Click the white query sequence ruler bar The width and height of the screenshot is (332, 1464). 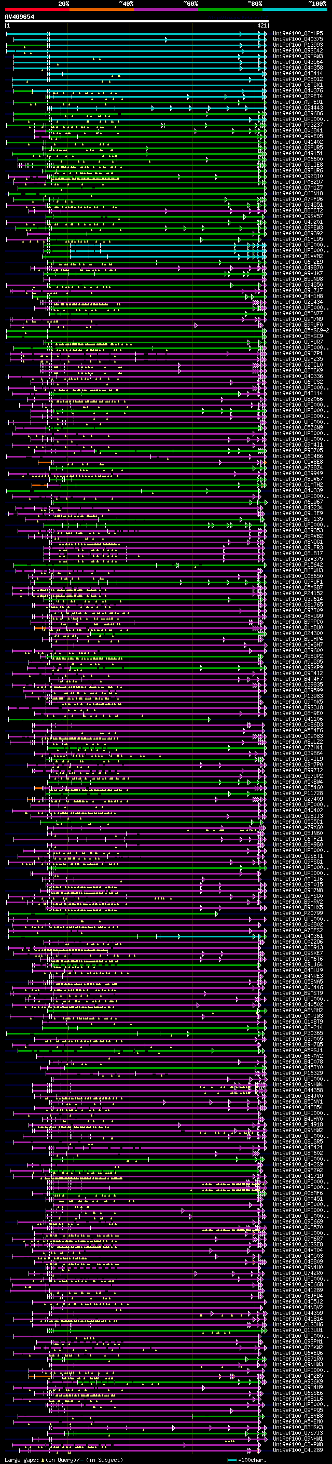(x=137, y=22)
